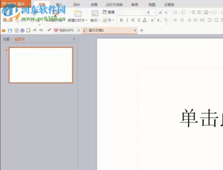Align text right
The height and width of the screenshot is (170, 223).
(189, 20)
